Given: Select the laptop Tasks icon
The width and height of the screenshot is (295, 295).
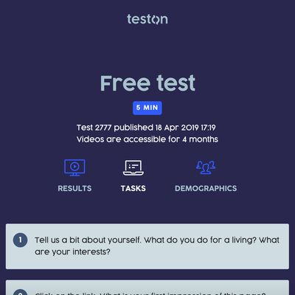Looking at the screenshot, I should point(133,167).
